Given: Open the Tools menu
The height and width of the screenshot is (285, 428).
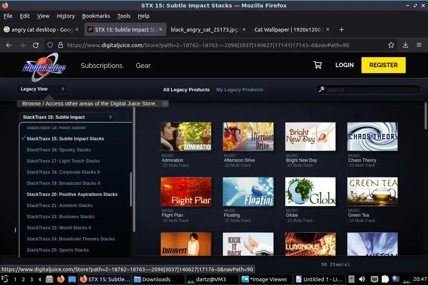Looking at the screenshot, I should coord(124,16).
